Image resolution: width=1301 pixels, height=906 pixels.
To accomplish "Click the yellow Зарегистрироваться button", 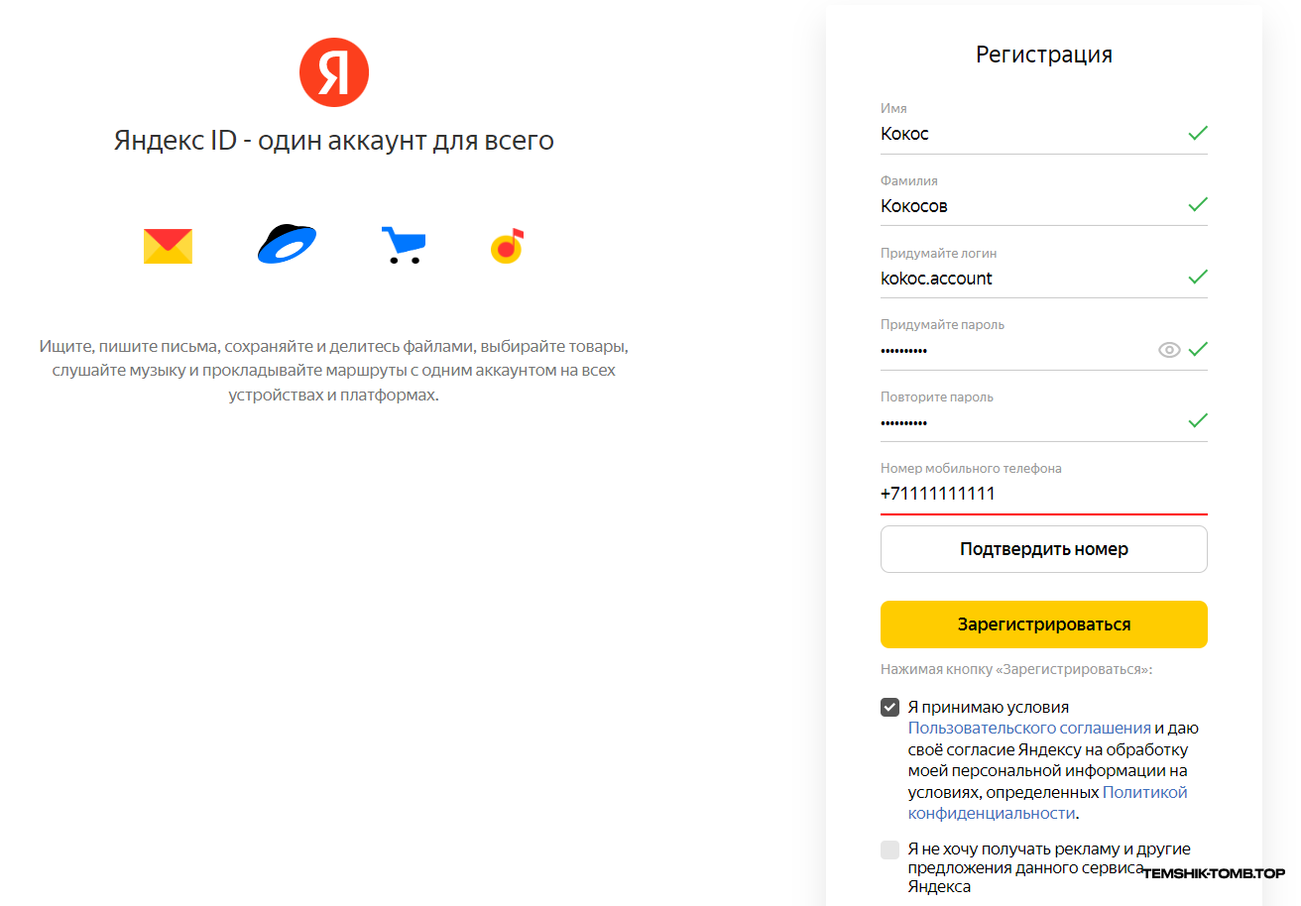I will pos(1044,624).
